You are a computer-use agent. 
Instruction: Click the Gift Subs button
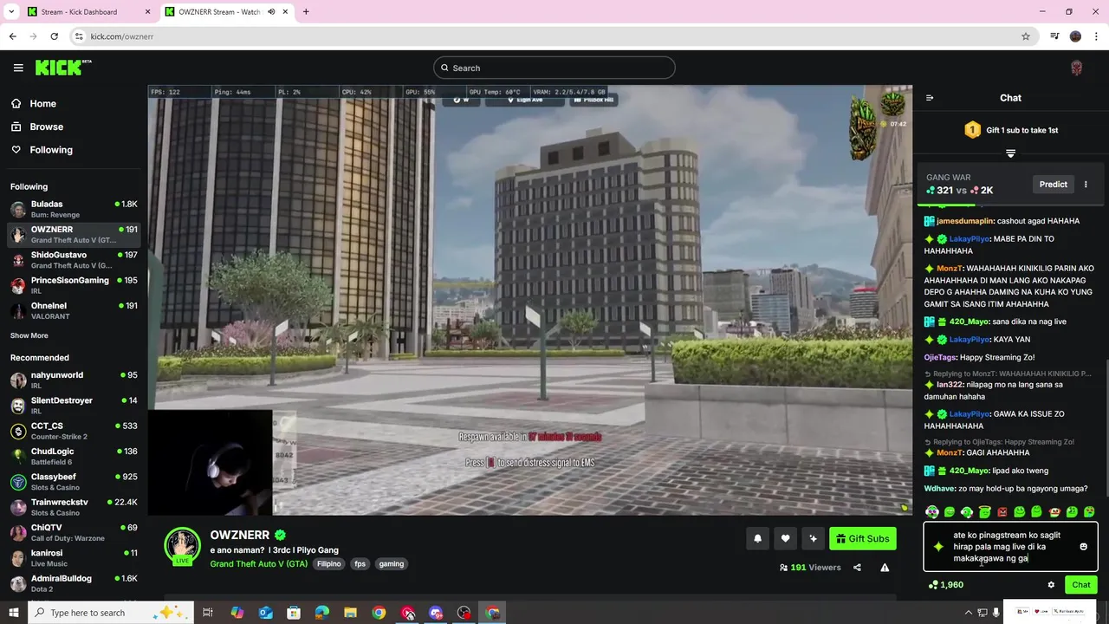(x=862, y=538)
